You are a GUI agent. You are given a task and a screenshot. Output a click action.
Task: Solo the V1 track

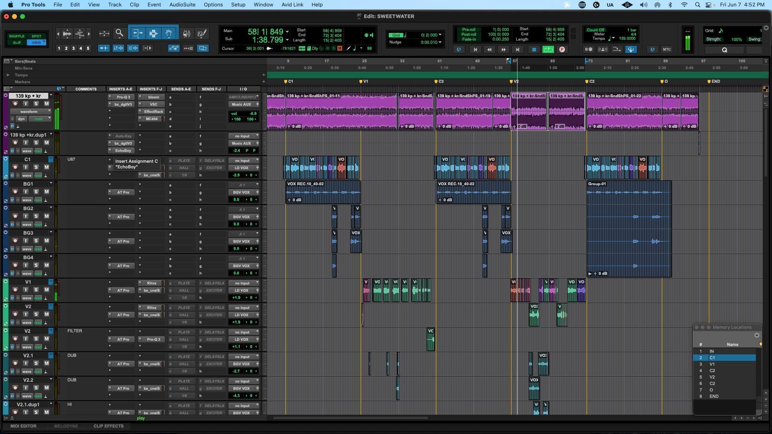click(x=36, y=289)
